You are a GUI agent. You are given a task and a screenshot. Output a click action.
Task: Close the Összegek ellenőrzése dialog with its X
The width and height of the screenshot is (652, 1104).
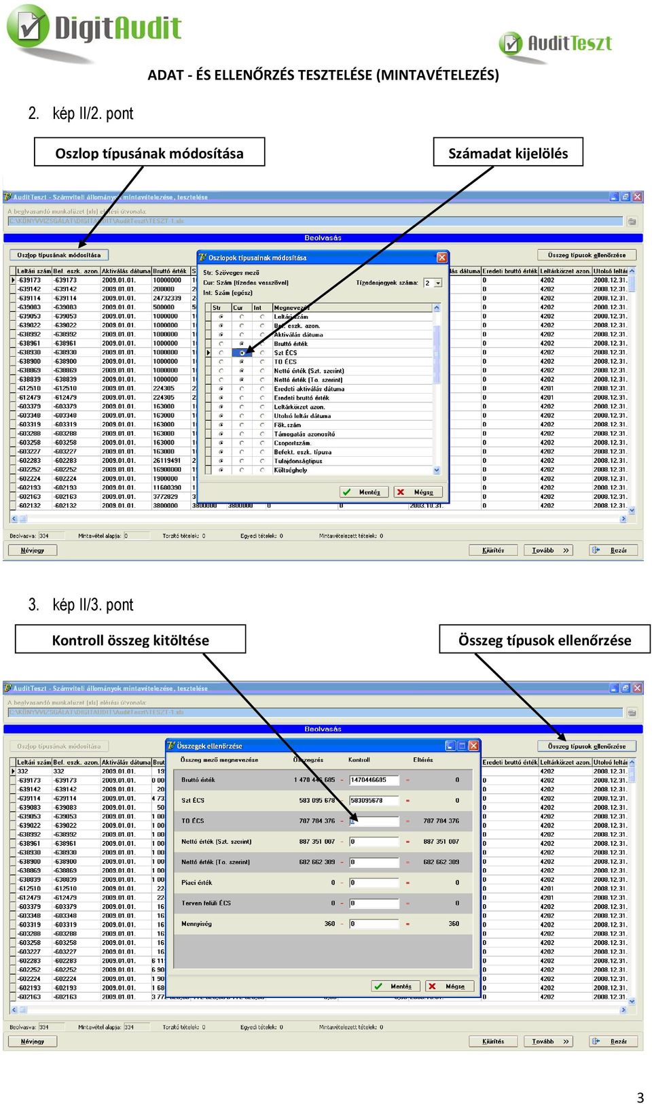[x=473, y=745]
